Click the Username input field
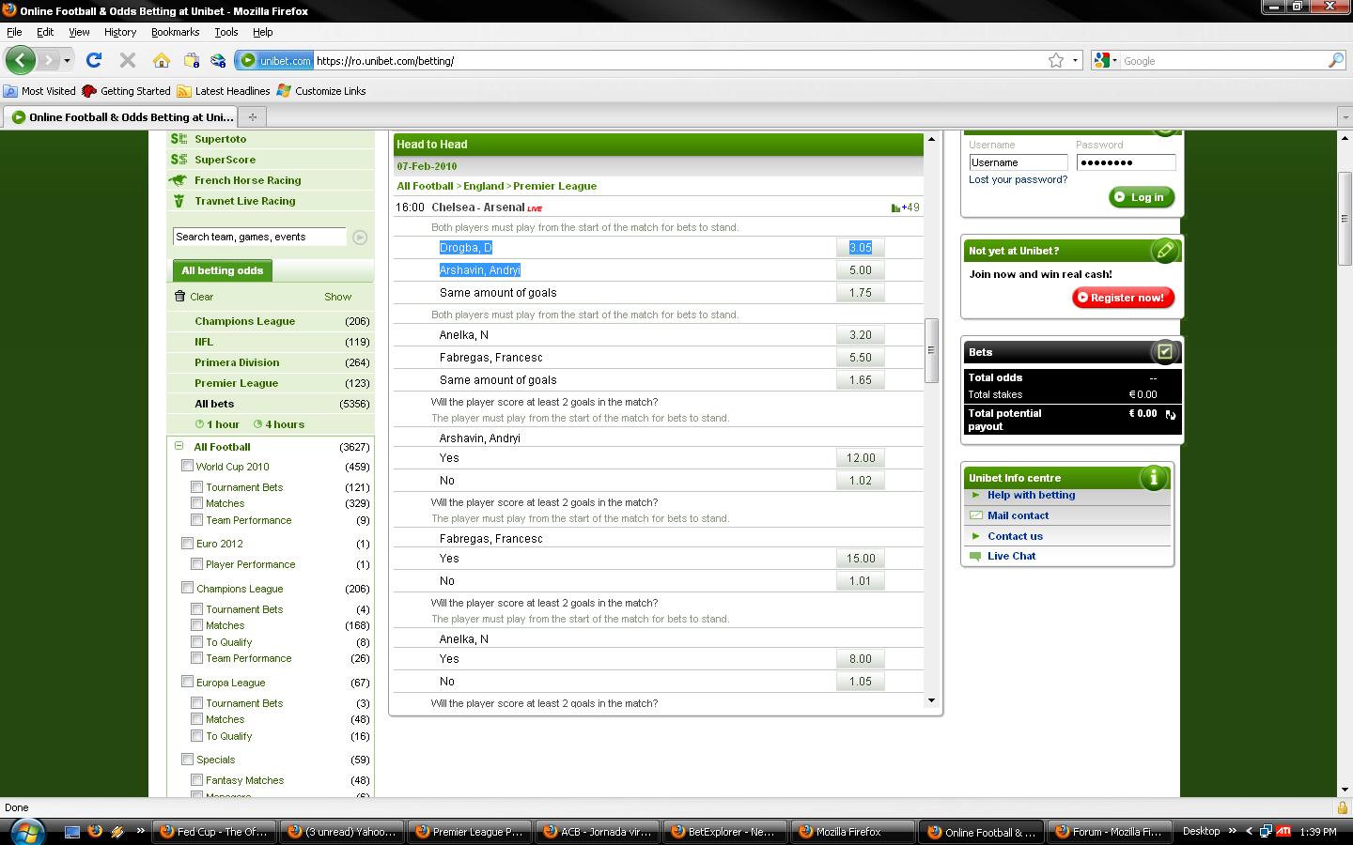 pyautogui.click(x=1019, y=162)
